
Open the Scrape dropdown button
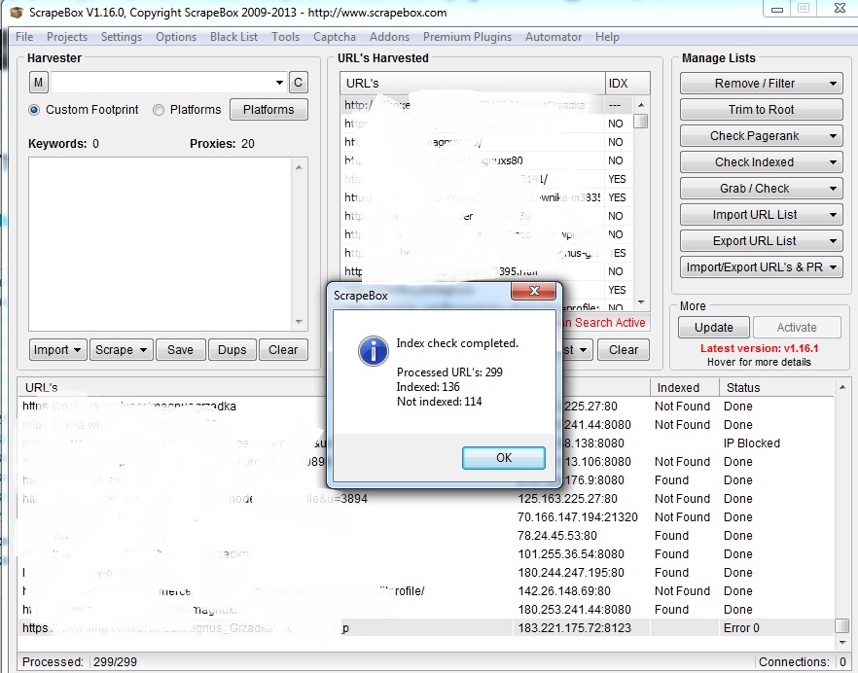(x=121, y=350)
